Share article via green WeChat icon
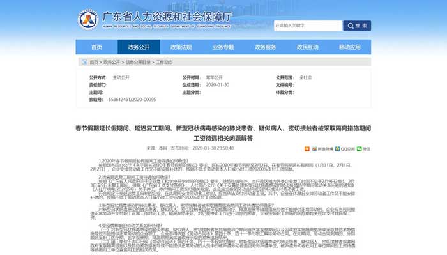The width and height of the screenshot is (447, 255). 359,149
